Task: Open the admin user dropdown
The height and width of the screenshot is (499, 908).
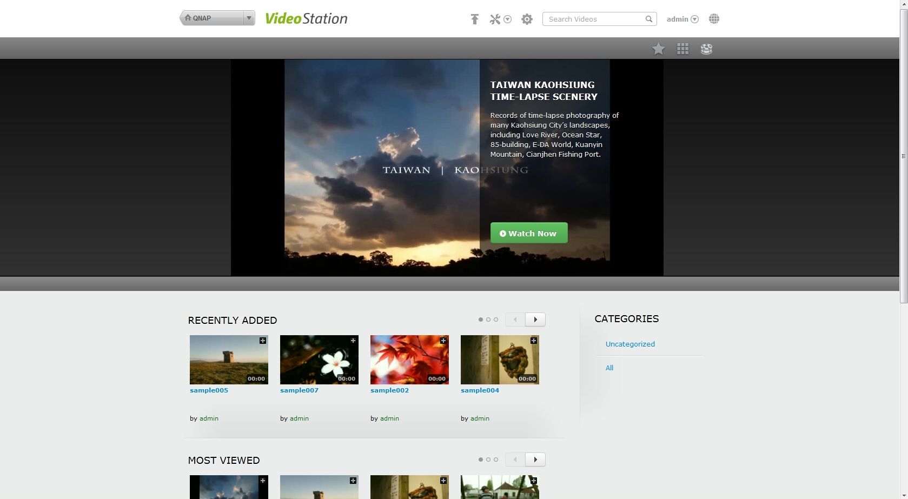Action: pos(682,19)
